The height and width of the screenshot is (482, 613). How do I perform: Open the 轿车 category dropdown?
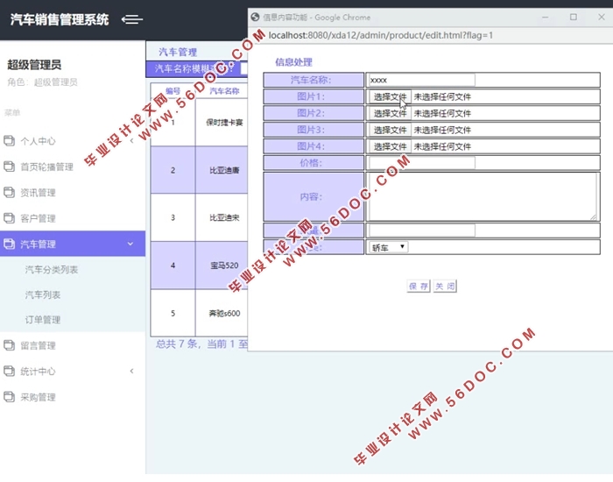388,247
